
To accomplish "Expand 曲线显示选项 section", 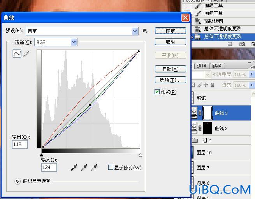I will pyautogui.click(x=18, y=181).
